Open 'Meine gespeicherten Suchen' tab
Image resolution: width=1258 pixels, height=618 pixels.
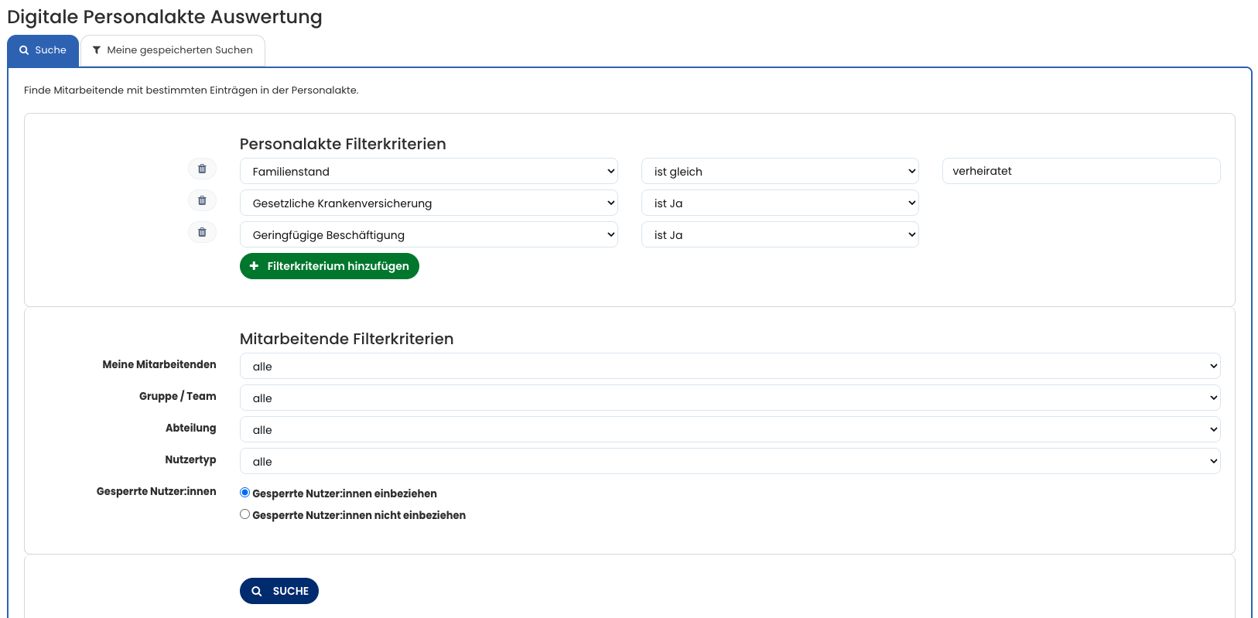(x=173, y=50)
